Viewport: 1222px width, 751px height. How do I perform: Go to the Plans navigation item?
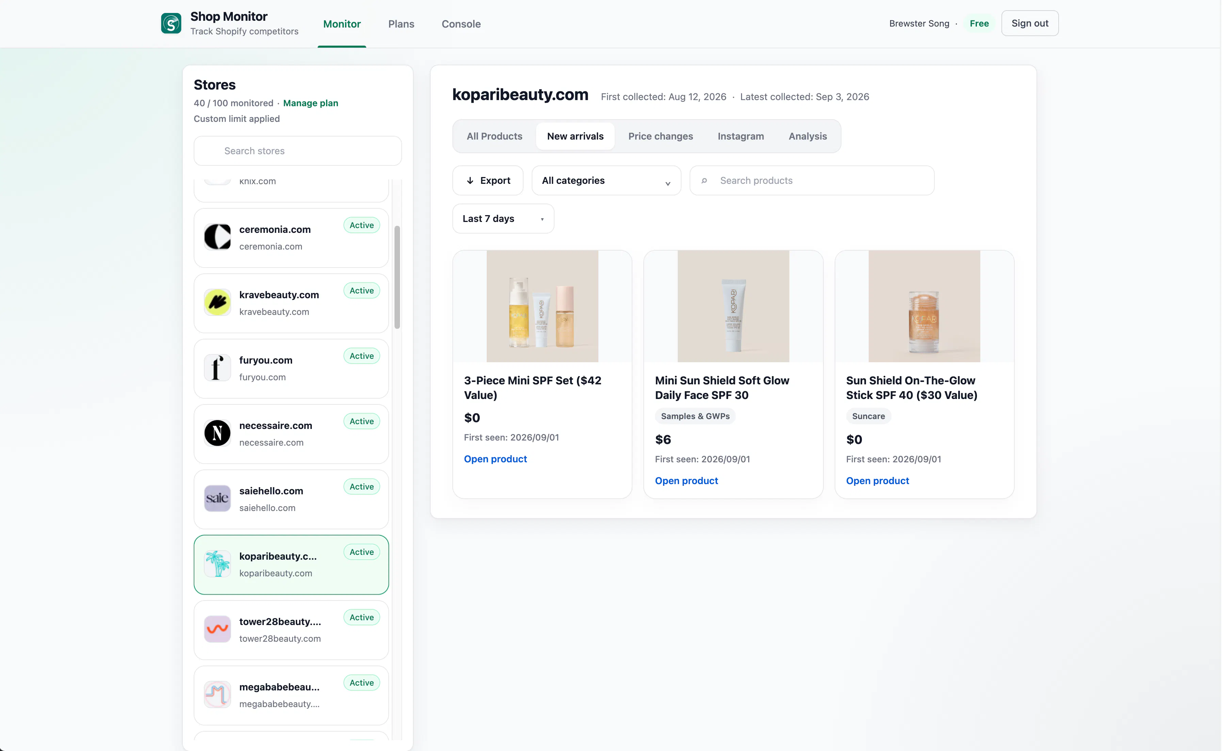coord(401,24)
